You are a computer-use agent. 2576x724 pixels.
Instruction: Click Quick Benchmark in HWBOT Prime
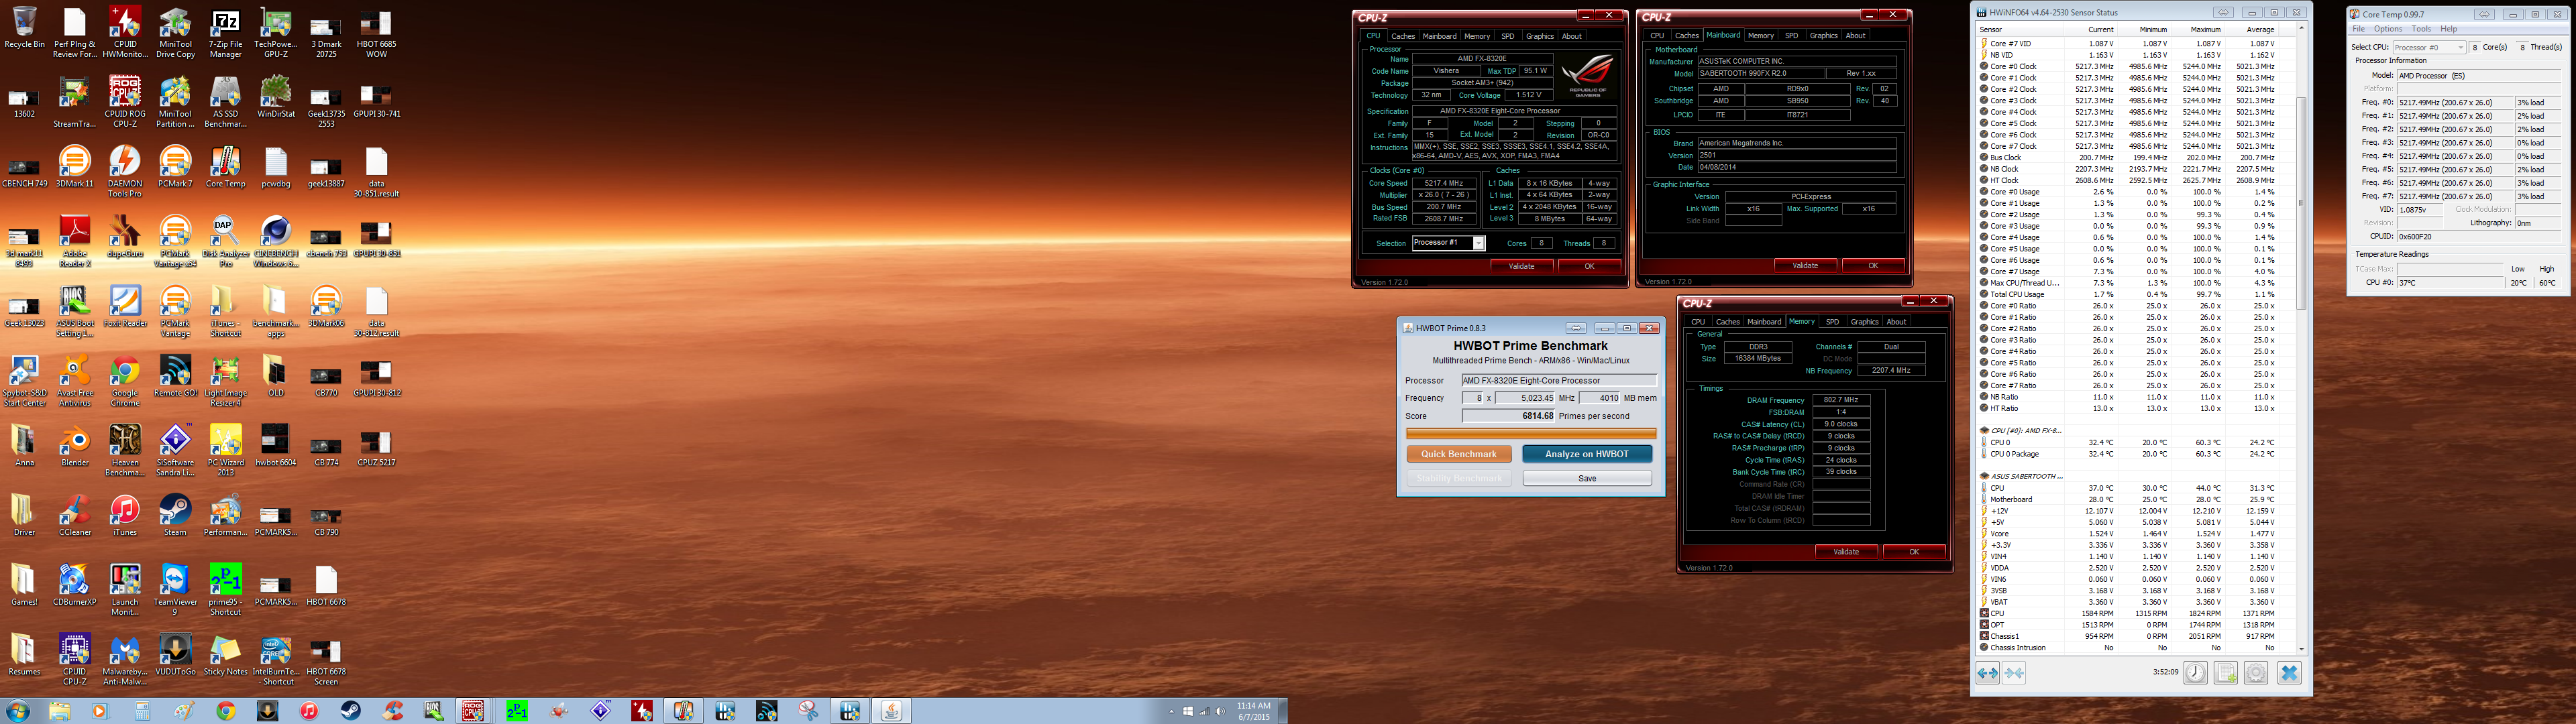tap(1459, 454)
